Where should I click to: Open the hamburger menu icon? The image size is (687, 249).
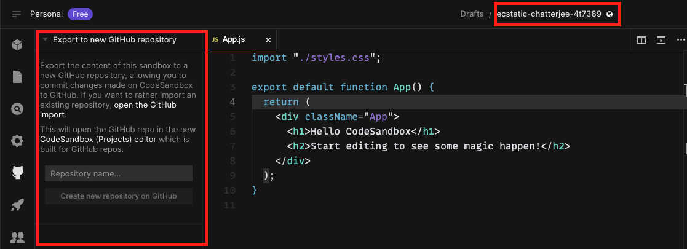click(x=17, y=14)
